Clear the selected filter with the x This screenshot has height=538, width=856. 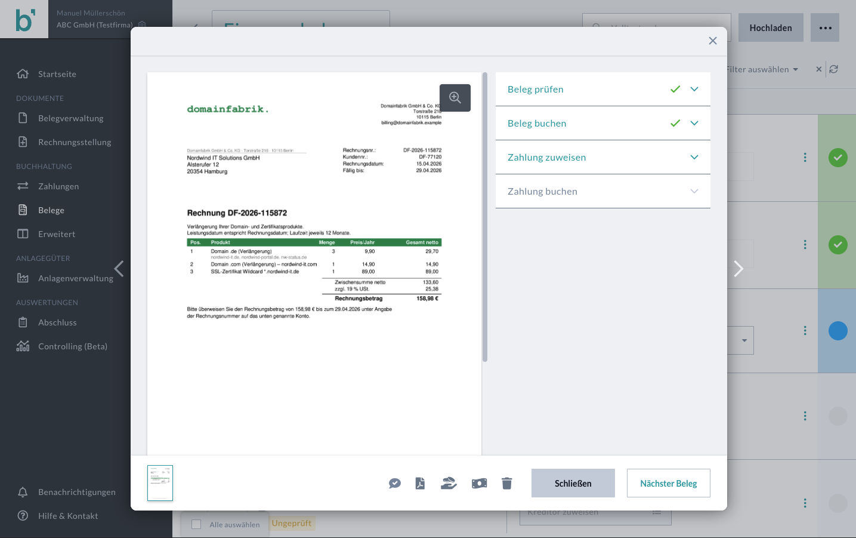(x=819, y=69)
